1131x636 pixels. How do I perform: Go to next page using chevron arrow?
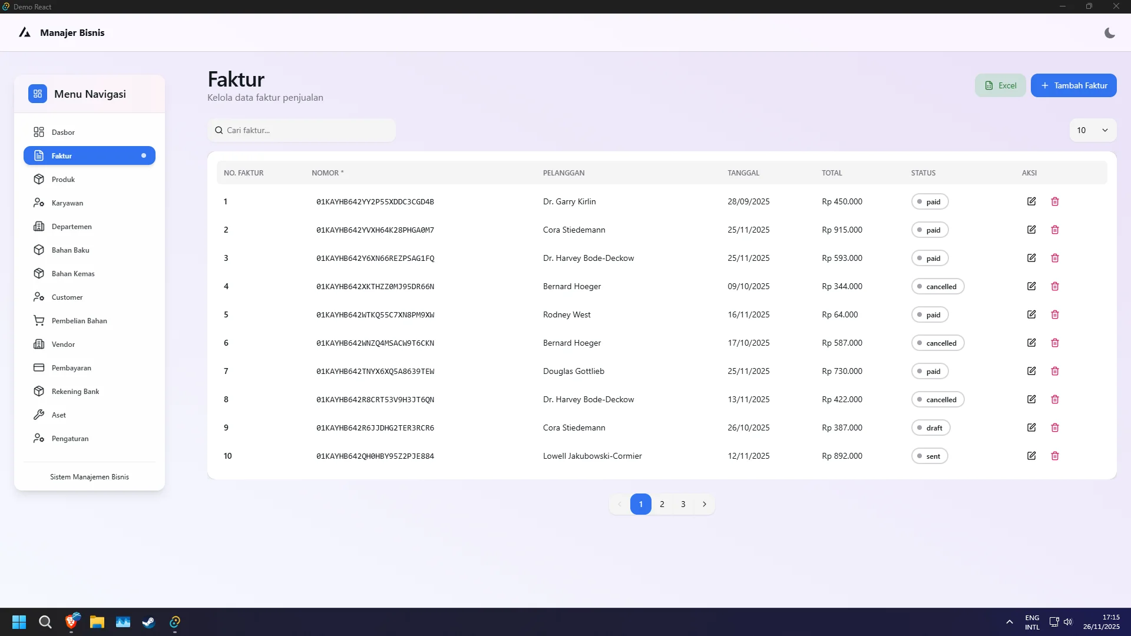tap(705, 504)
